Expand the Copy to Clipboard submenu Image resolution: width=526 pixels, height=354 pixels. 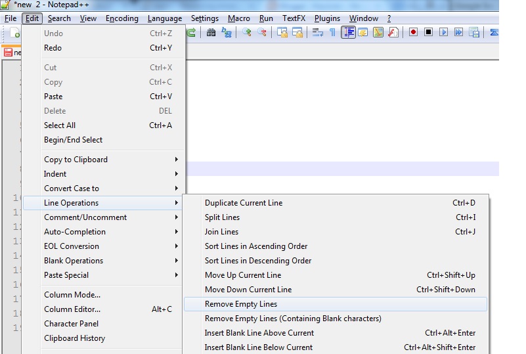104,160
